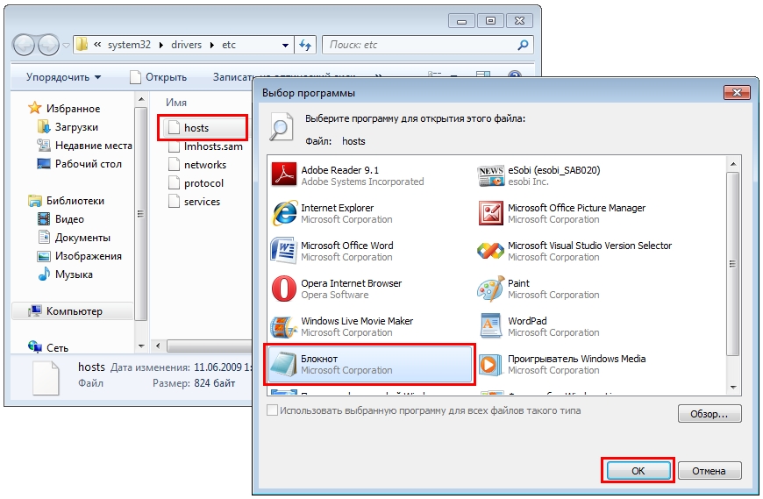Select lmhosts.sam file icon

pos(174,146)
